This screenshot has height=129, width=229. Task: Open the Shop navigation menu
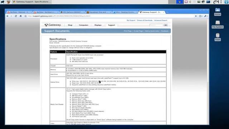click(70, 25)
